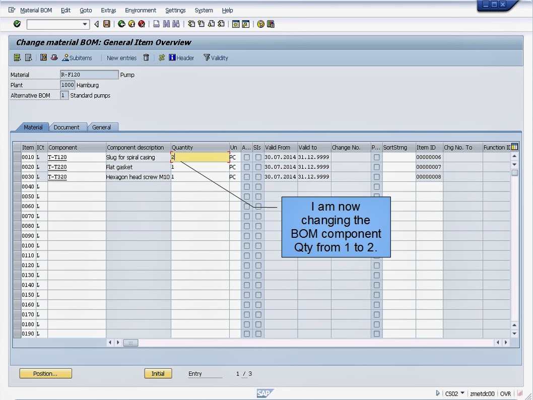The height and width of the screenshot is (400, 533).
Task: Click the green Back arrow icon
Action: pyautogui.click(x=121, y=24)
